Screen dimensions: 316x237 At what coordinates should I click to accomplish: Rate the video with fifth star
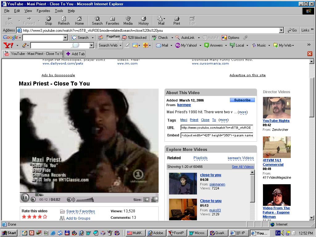click(45, 217)
